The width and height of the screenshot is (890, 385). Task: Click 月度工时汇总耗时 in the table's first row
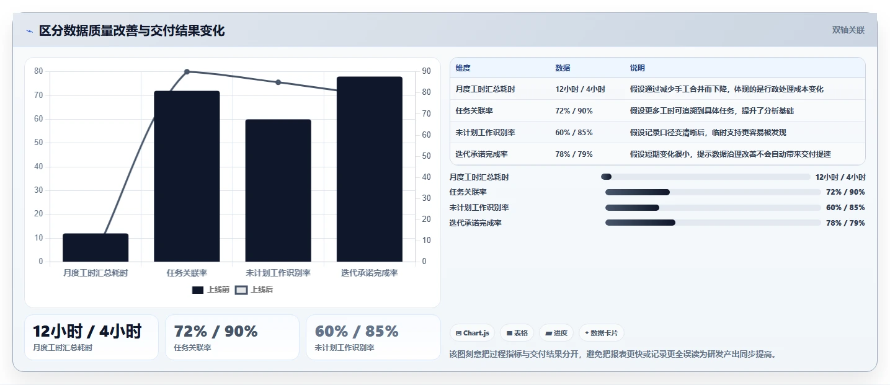click(485, 89)
